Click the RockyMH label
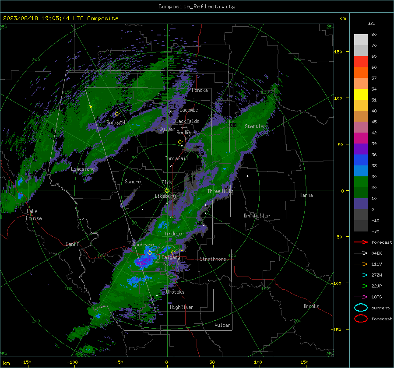Screen dimensions: 394x368 116,123
